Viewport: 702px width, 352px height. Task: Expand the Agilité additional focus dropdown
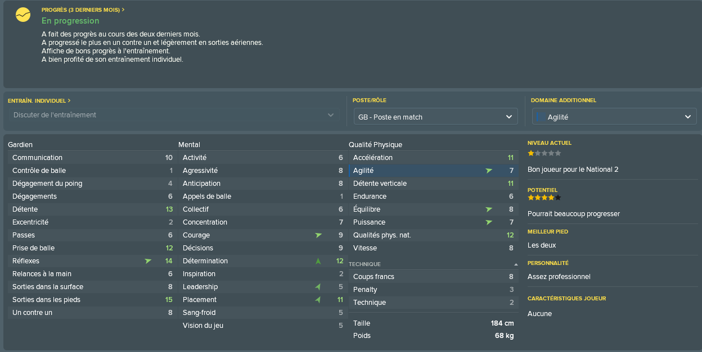[x=614, y=117]
